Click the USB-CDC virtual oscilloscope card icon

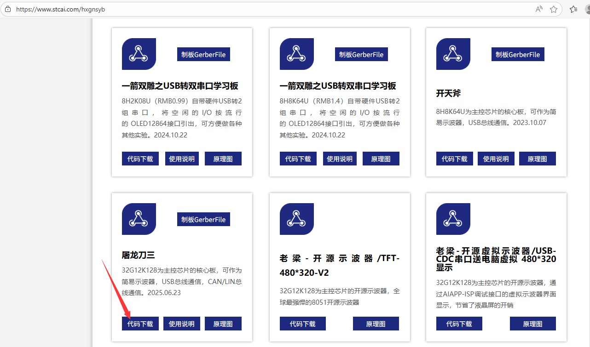coord(453,219)
